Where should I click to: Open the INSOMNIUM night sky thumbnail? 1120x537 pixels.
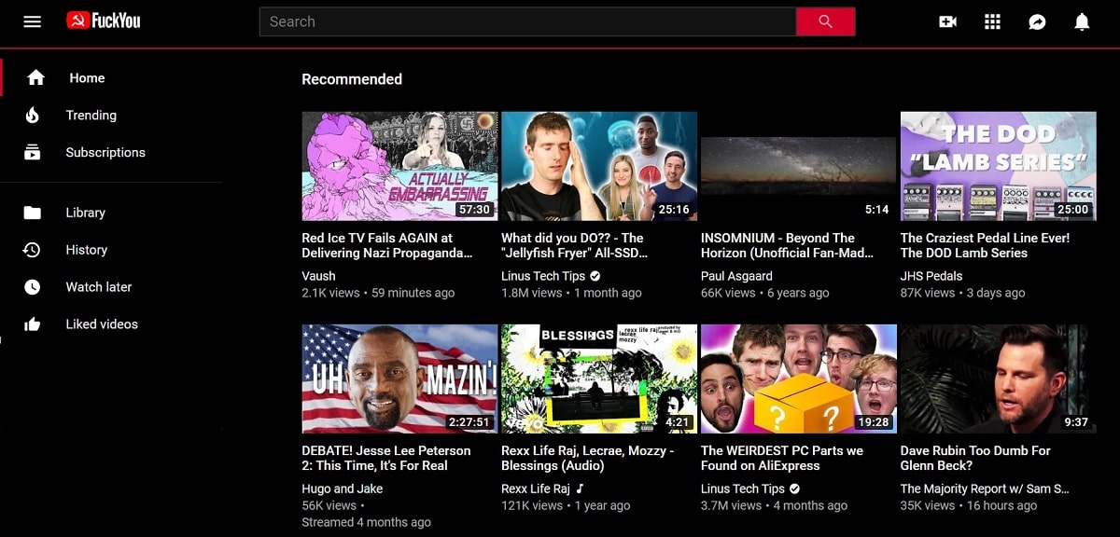pos(799,166)
